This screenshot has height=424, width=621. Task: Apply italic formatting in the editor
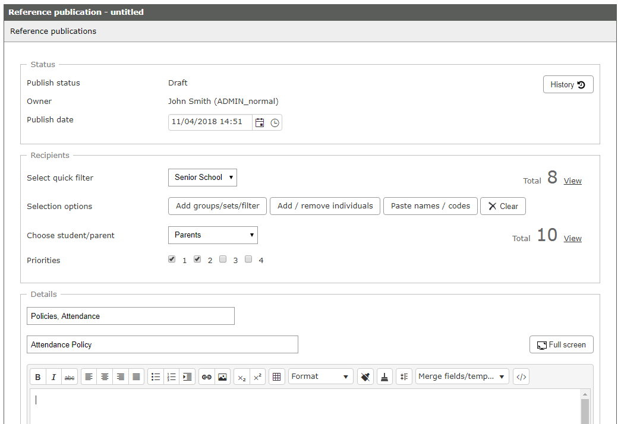click(x=53, y=376)
